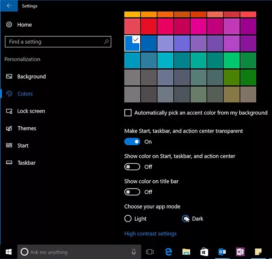Viewport: 272px width, 259px height.
Task: Click the Find a setting search box
Action: coord(58,42)
